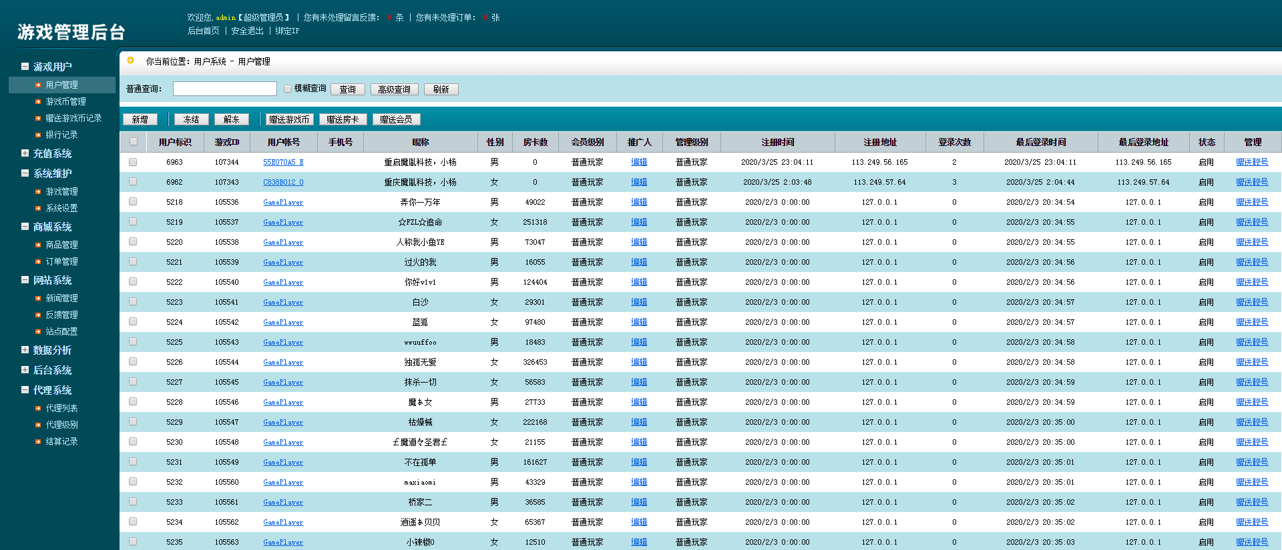This screenshot has height=550, width=1282.
Task: Click the 高级查询 advanced search button
Action: pos(394,89)
